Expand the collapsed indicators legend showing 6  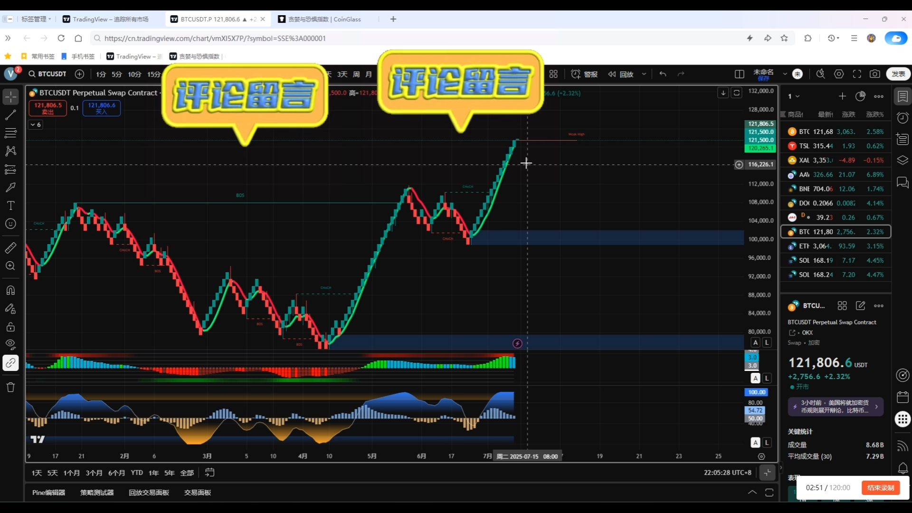tap(36, 124)
